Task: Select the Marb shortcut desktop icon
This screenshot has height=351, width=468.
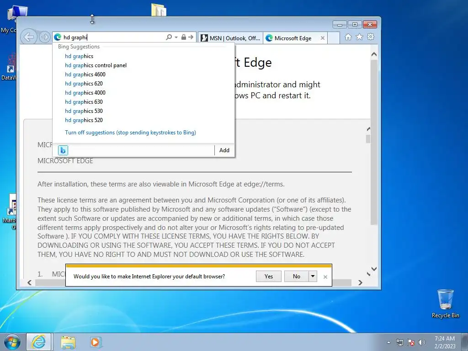Action: (x=8, y=212)
